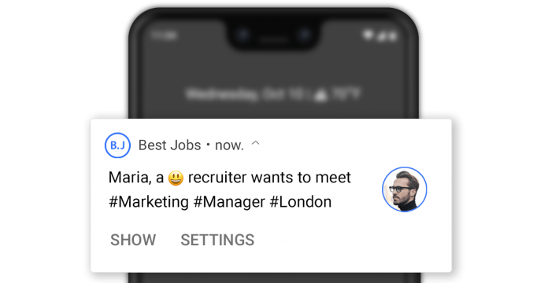The image size is (548, 283).
Task: Tap the blurred cellular signal icon
Action: [381, 36]
